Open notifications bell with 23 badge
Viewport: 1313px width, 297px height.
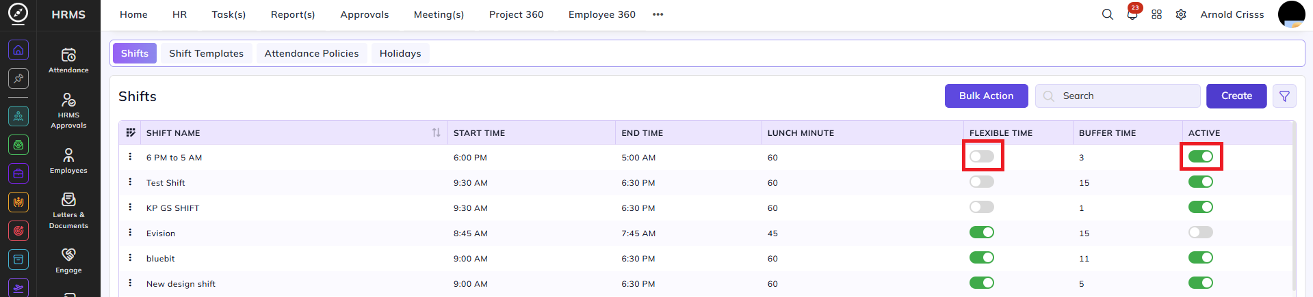pyautogui.click(x=1132, y=14)
